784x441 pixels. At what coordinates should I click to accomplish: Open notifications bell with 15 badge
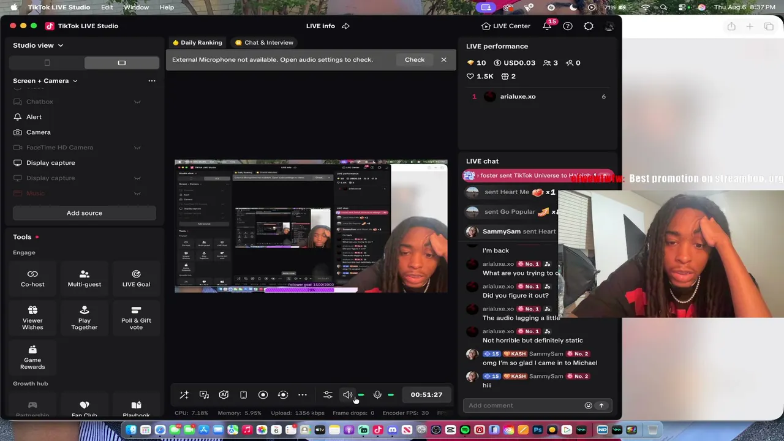[x=547, y=26]
